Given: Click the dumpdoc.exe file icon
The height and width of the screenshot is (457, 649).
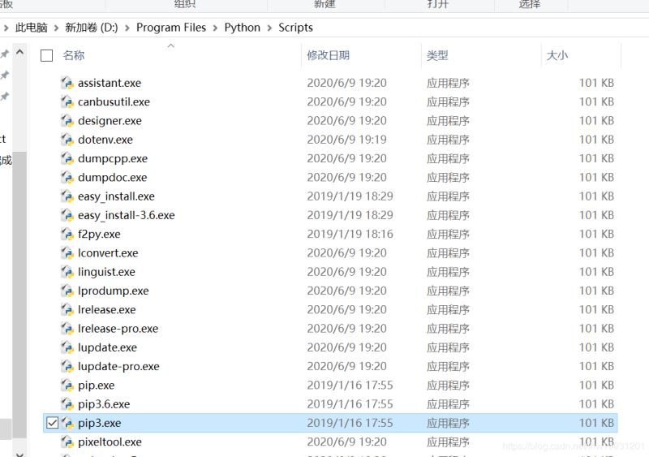Looking at the screenshot, I should point(67,177).
